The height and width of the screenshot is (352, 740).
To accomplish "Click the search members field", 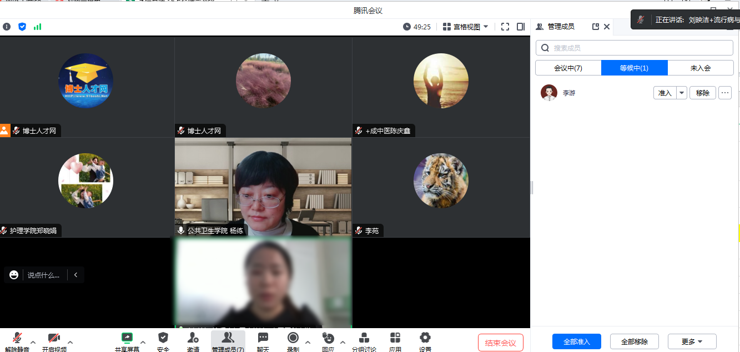I will pos(635,48).
